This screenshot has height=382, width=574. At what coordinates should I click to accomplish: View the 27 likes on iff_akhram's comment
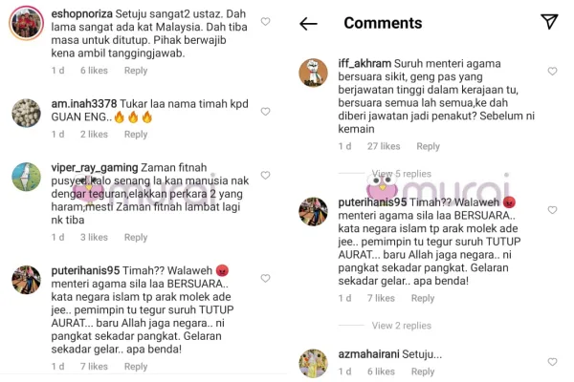pyautogui.click(x=384, y=146)
